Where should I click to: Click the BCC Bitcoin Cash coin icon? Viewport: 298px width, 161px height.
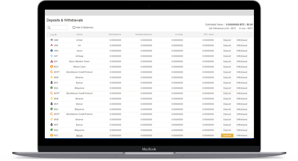coord(52,66)
